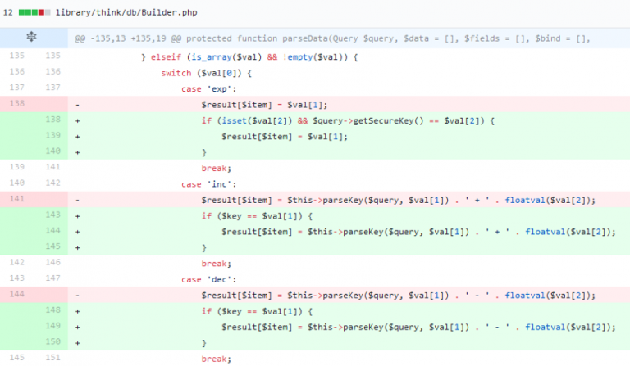Click old line number 138 on deleted row
The width and height of the screenshot is (630, 366).
[17, 104]
